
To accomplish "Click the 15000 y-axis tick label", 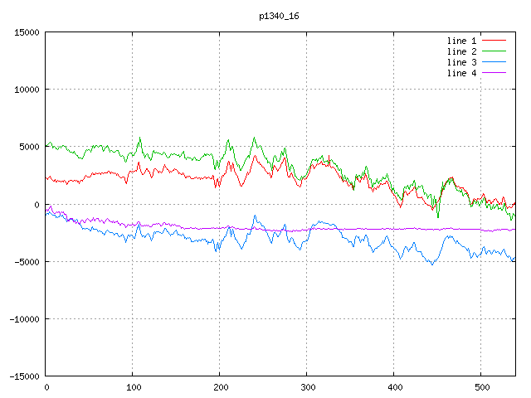I will [26, 32].
